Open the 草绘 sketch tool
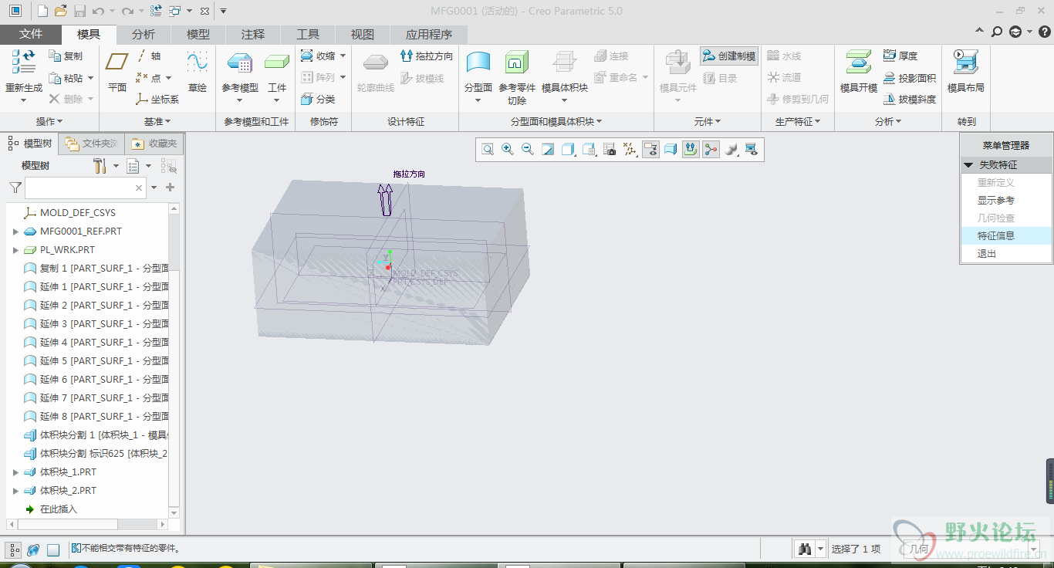Screen dimensions: 1054x568 (x=198, y=71)
